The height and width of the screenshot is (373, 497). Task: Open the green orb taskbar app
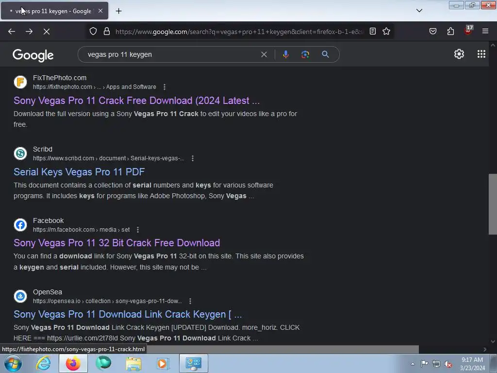pos(103,363)
